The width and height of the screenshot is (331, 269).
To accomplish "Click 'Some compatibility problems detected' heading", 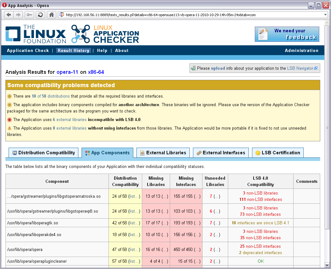I will [x=61, y=85].
